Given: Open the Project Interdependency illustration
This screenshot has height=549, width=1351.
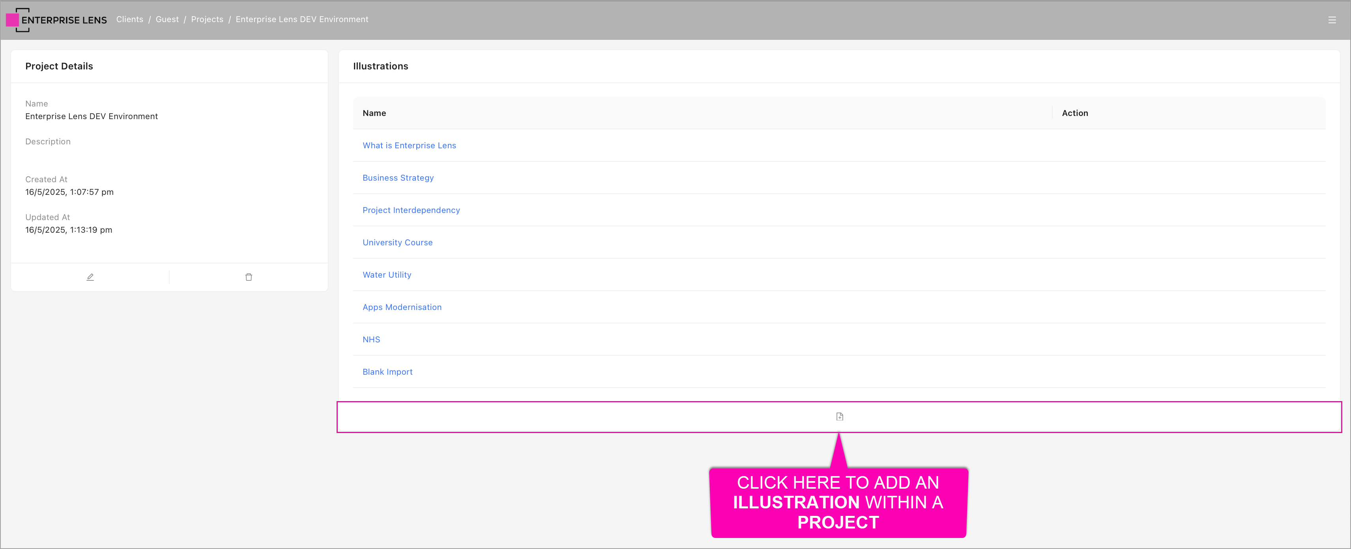Looking at the screenshot, I should coord(411,210).
